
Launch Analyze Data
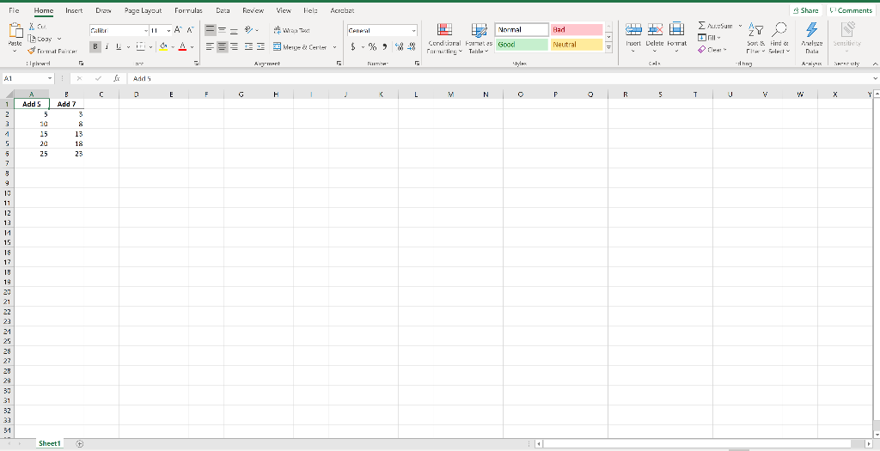pyautogui.click(x=811, y=38)
